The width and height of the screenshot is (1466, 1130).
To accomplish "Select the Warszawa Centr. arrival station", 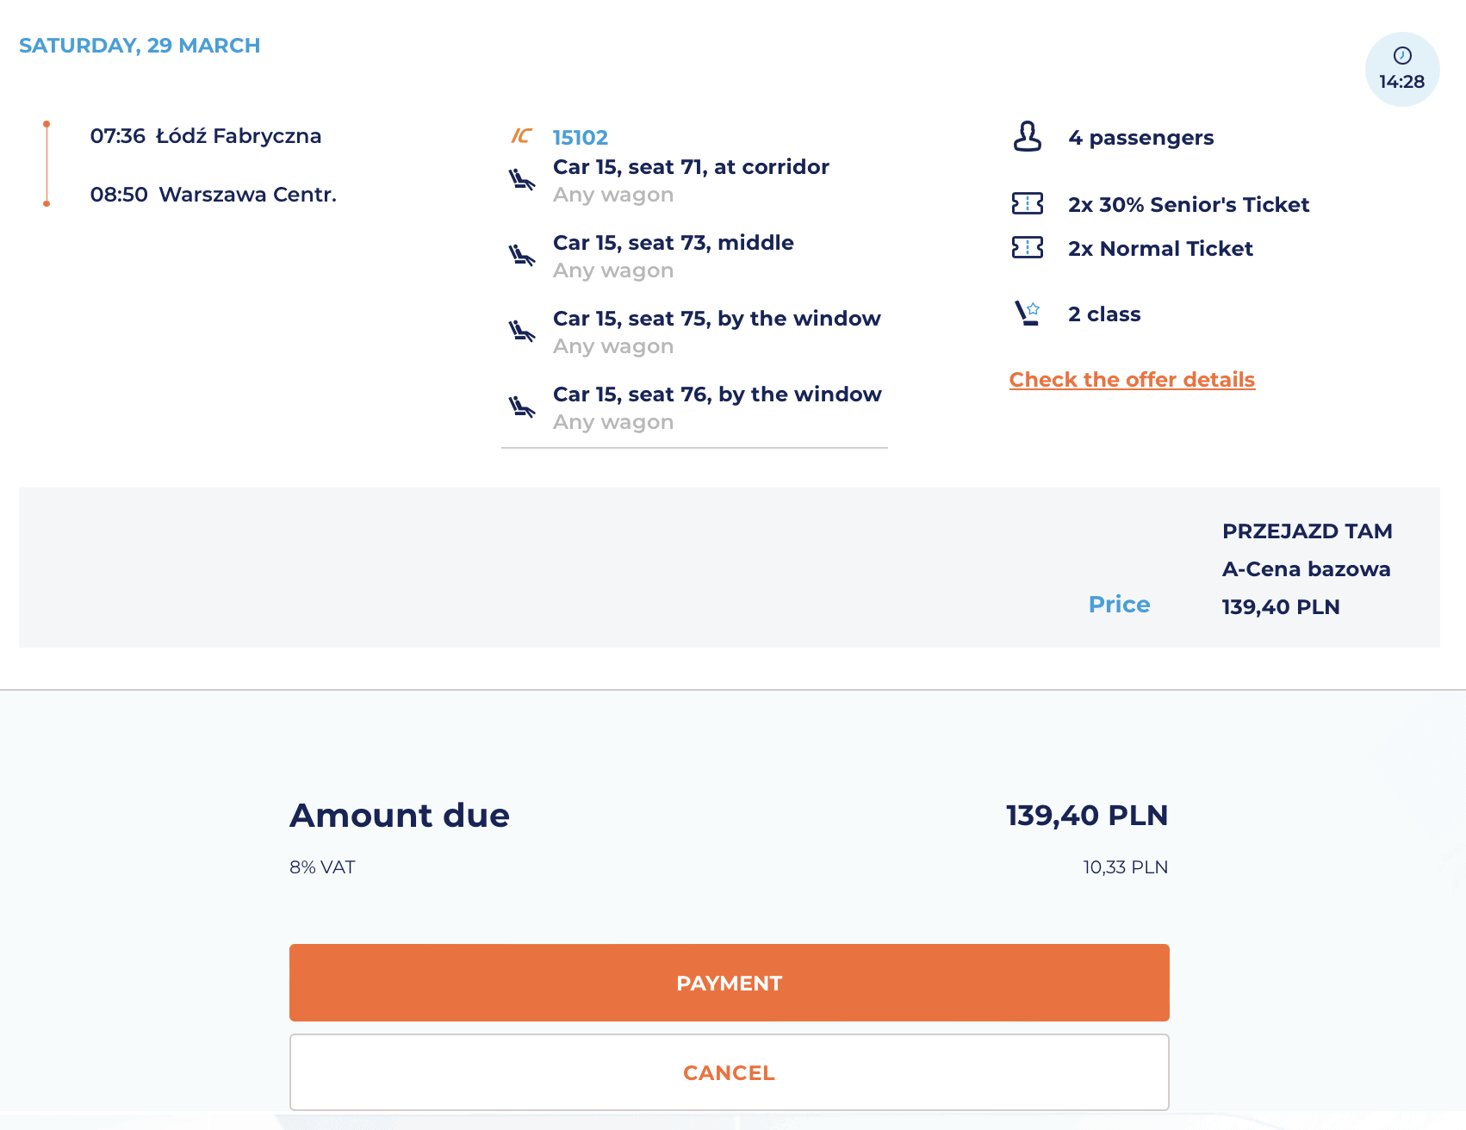I will click(247, 195).
